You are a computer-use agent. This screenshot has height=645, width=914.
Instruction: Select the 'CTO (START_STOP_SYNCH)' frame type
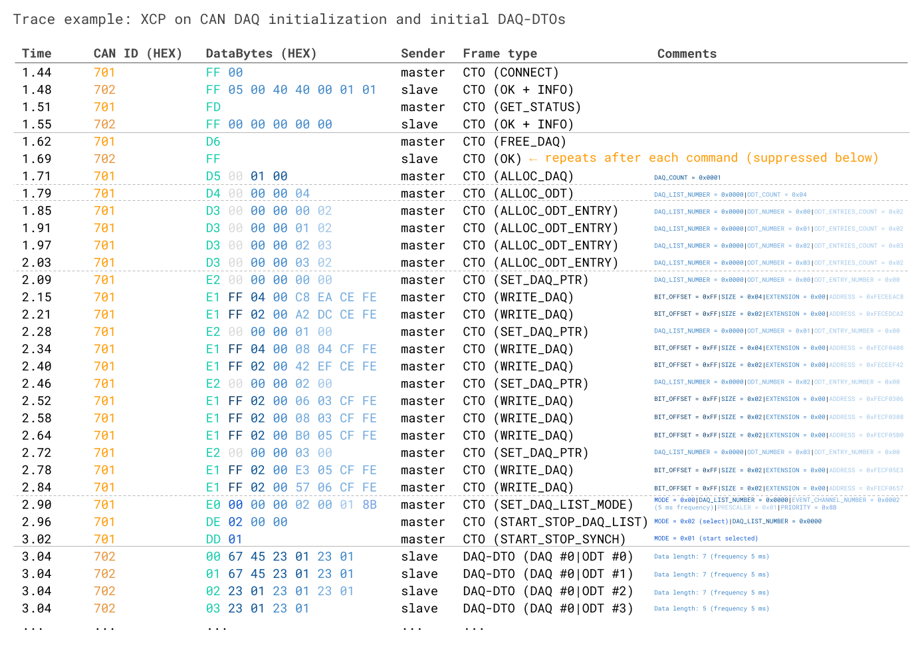tap(544, 539)
